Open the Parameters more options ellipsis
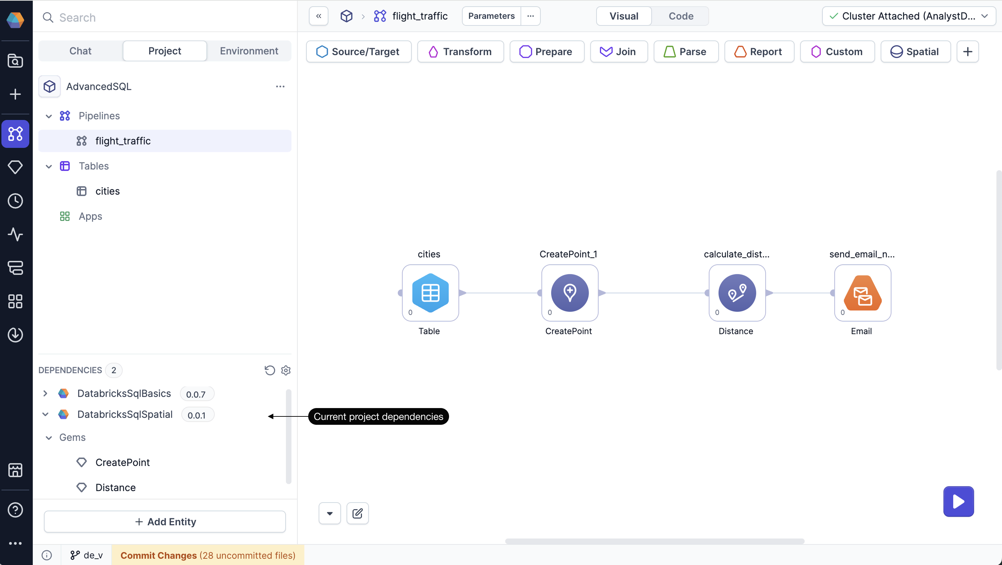This screenshot has height=565, width=1002. click(x=530, y=16)
